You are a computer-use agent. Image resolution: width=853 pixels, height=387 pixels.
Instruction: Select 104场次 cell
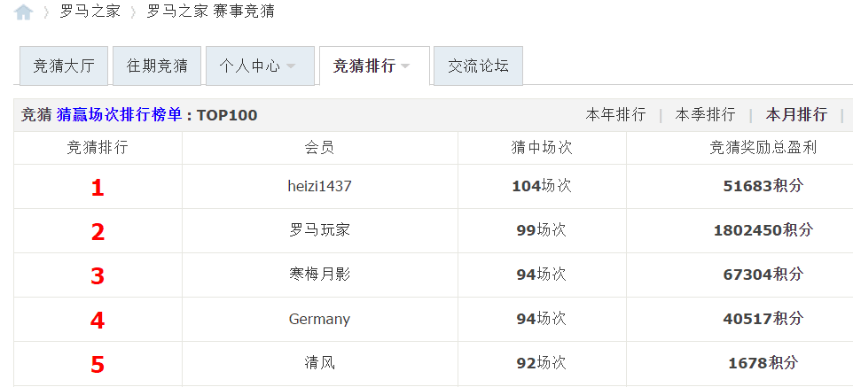pyautogui.click(x=542, y=187)
